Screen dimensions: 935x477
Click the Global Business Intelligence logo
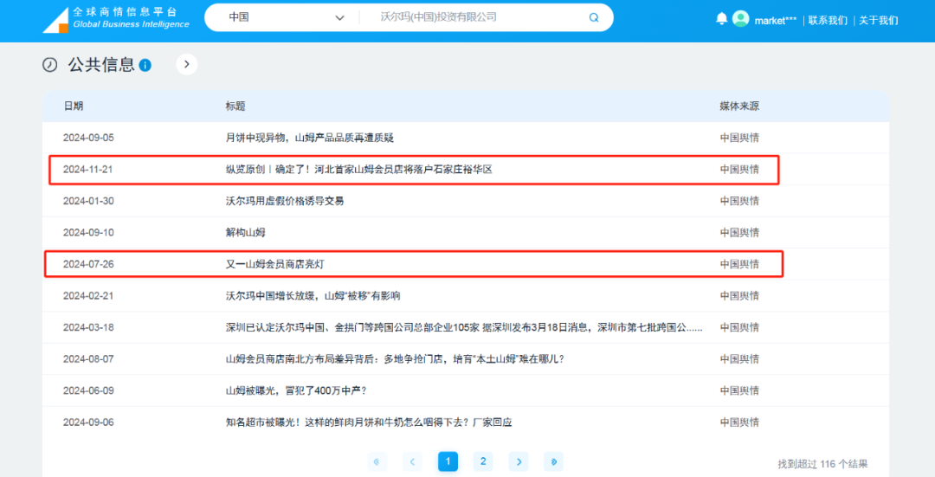[x=116, y=19]
